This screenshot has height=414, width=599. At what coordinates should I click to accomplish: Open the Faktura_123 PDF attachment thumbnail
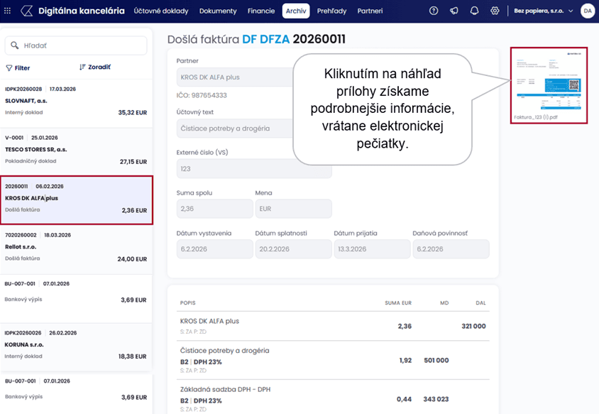click(x=549, y=80)
